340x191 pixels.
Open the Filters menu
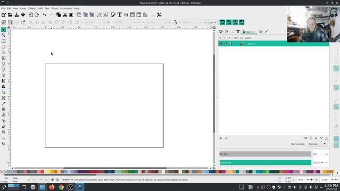(x=55, y=8)
